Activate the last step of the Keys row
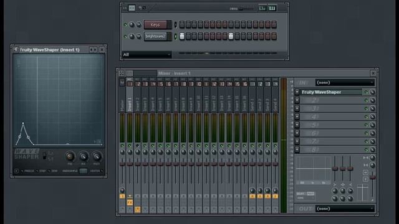 pyautogui.click(x=274, y=24)
